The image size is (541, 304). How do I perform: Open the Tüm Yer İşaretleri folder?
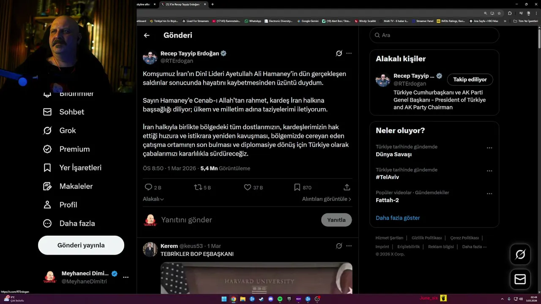point(525,21)
